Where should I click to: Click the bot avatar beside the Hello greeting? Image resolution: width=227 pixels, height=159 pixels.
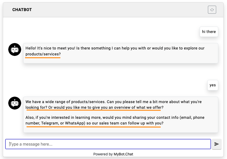coord(15,49)
